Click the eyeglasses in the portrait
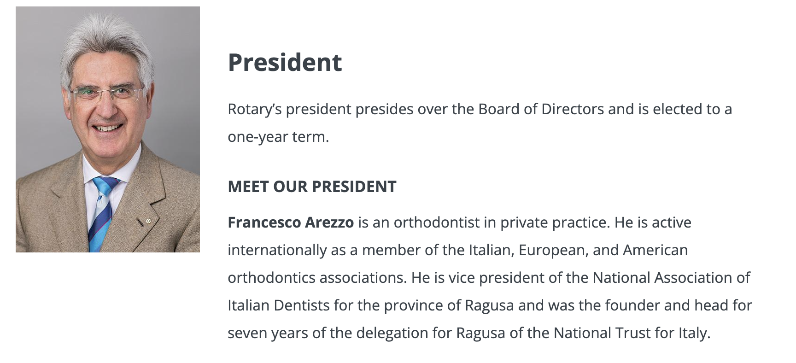This screenshot has width=796, height=363. tap(107, 94)
